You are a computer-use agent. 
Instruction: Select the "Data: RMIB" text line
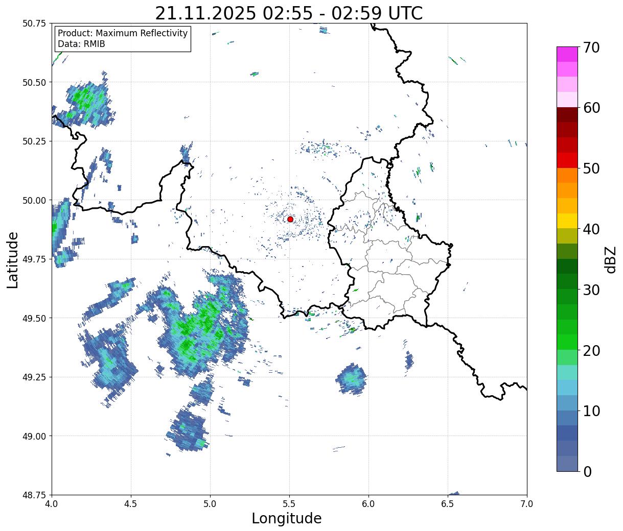(81, 44)
